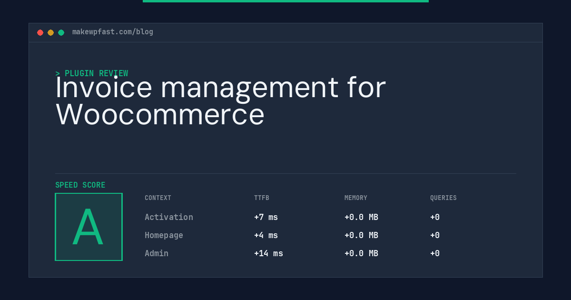This screenshot has width=571, height=300.
Task: Click the '+14 ms' Admin TTFB value
Action: [x=268, y=253]
